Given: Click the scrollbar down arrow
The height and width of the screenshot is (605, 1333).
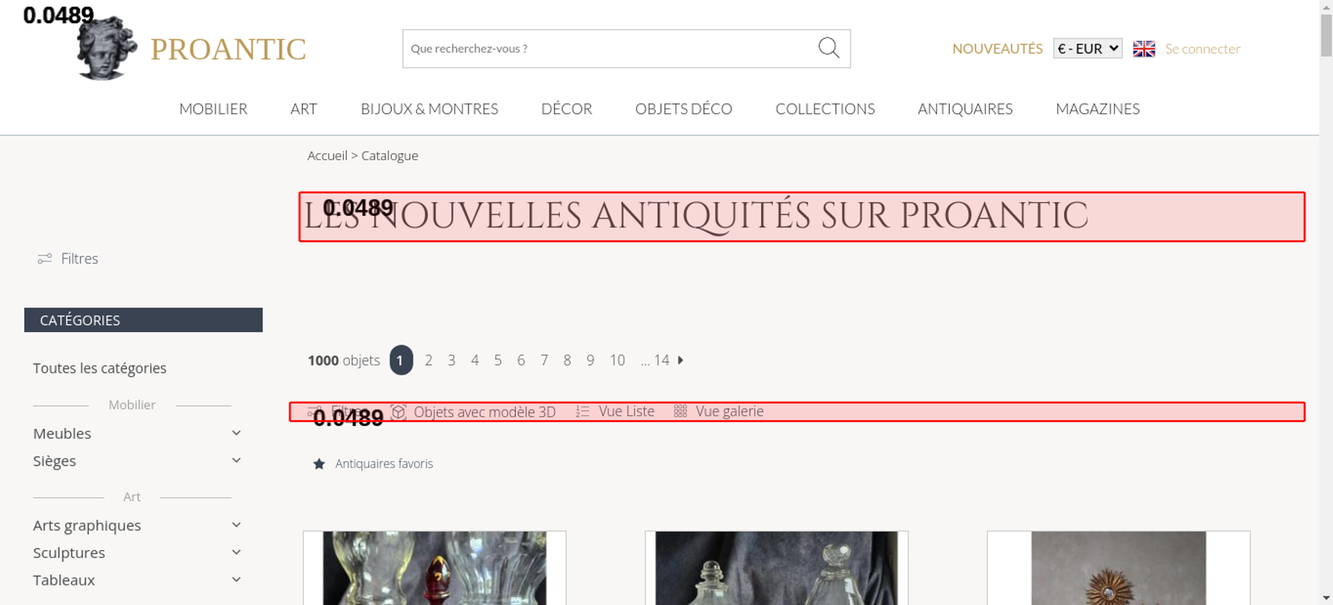Looking at the screenshot, I should 1326,598.
